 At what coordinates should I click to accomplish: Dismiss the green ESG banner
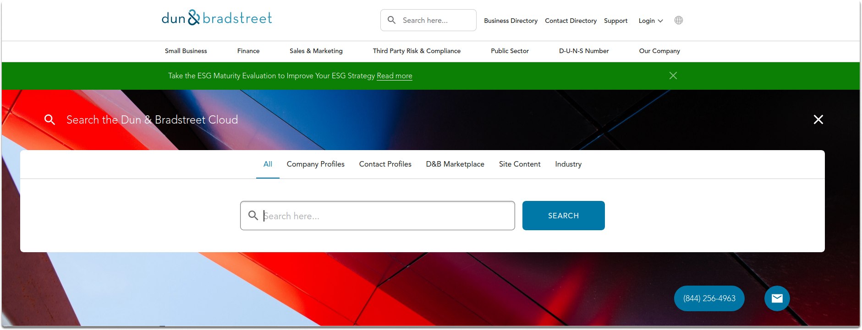tap(673, 76)
